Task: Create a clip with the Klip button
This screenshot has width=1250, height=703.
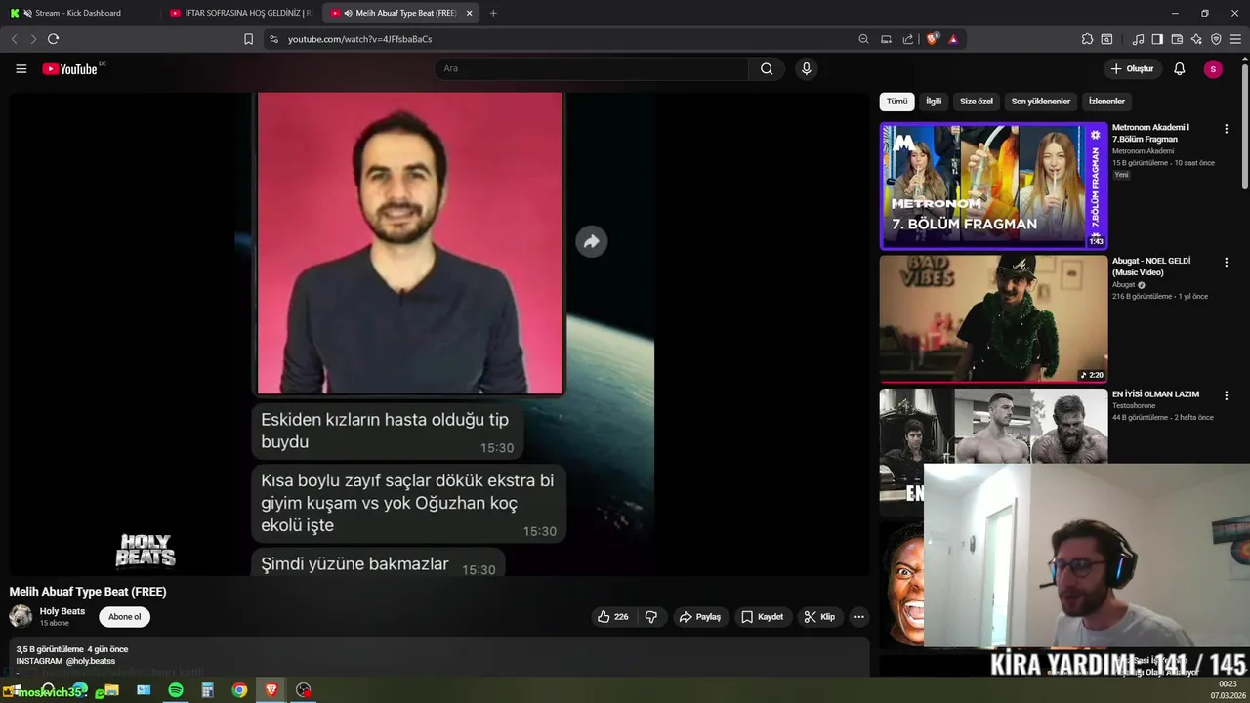Action: tap(820, 617)
